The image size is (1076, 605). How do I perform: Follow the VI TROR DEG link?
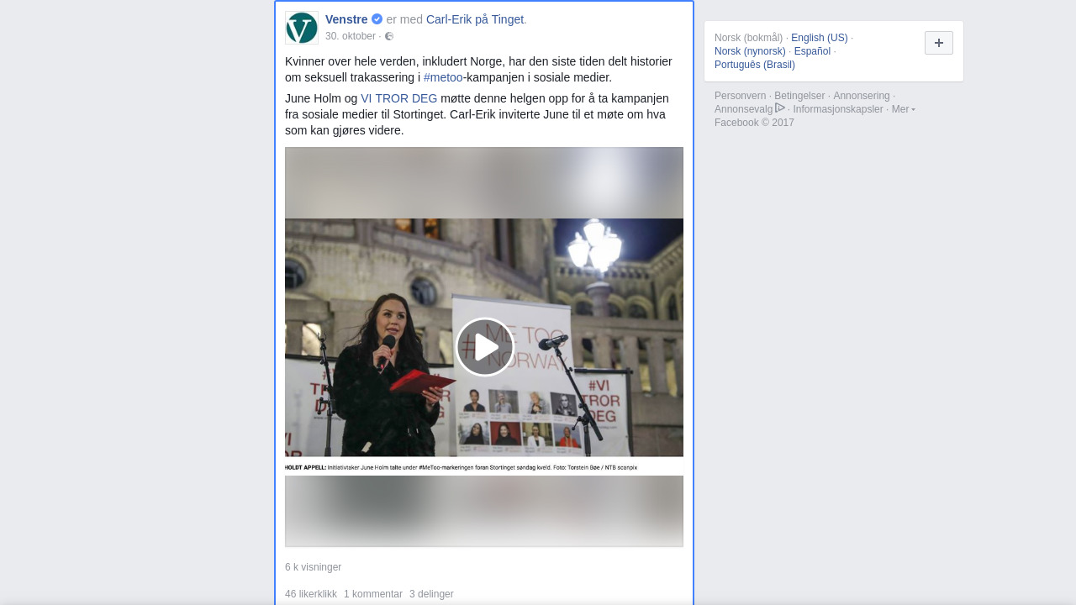tap(398, 98)
